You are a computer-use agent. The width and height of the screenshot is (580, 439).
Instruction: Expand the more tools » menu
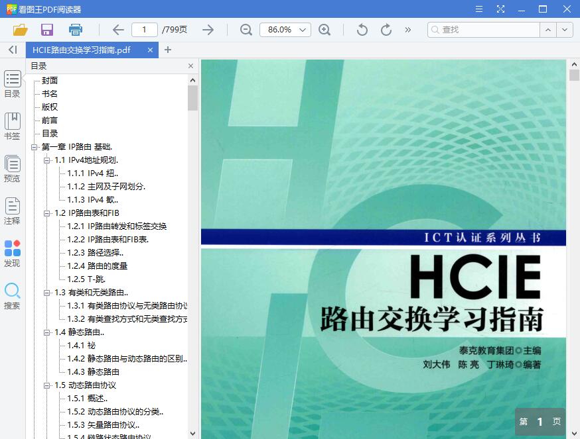[406, 29]
